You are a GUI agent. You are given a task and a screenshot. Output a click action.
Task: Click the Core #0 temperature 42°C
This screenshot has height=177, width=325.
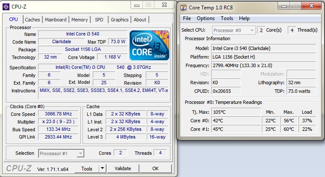pos(236,121)
